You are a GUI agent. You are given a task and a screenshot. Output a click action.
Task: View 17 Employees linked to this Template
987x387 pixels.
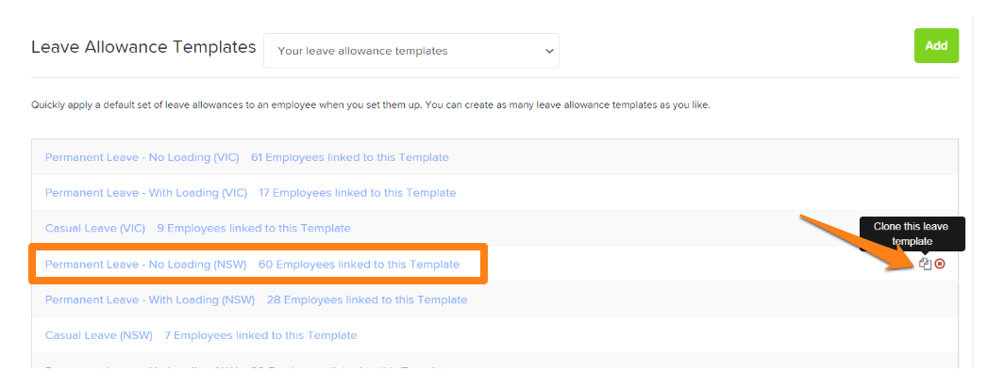pos(358,193)
